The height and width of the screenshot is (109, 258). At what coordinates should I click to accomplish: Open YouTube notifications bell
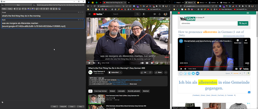point(160,14)
